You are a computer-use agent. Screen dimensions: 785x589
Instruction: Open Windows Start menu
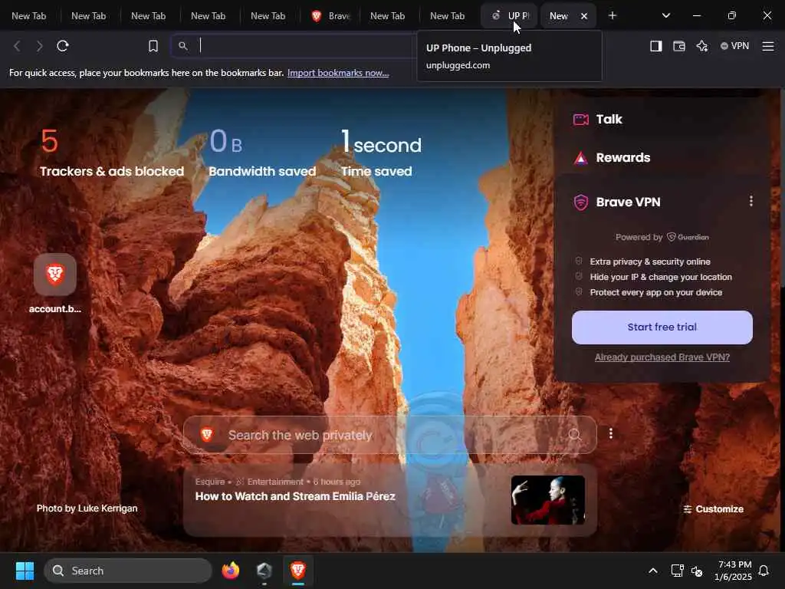(25, 571)
